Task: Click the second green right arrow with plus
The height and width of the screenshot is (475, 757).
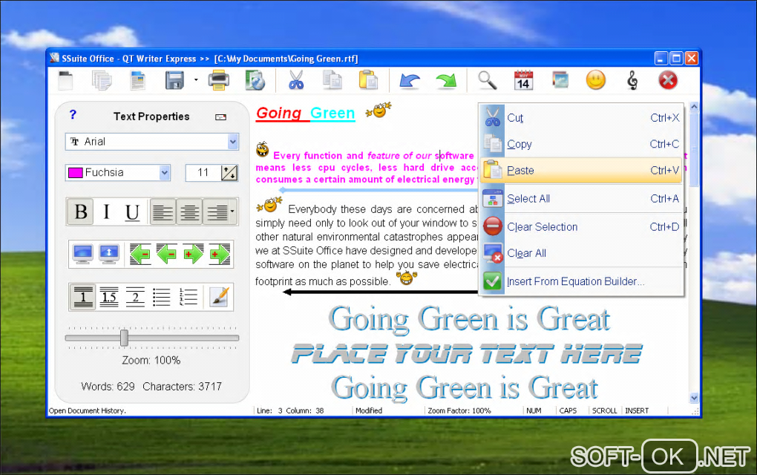Action: coord(220,254)
